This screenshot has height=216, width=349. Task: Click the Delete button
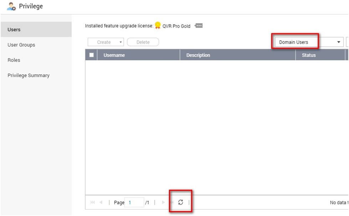[143, 42]
